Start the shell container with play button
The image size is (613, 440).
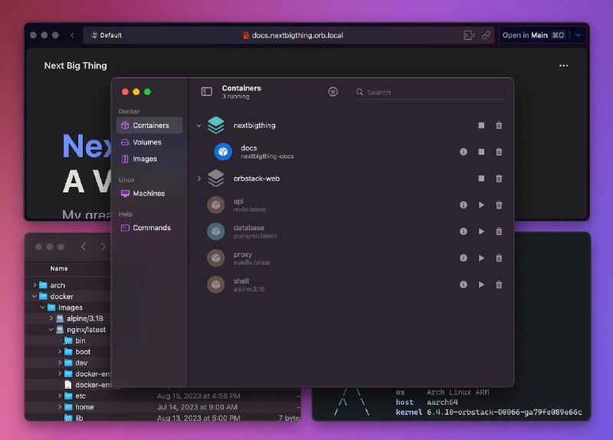481,284
